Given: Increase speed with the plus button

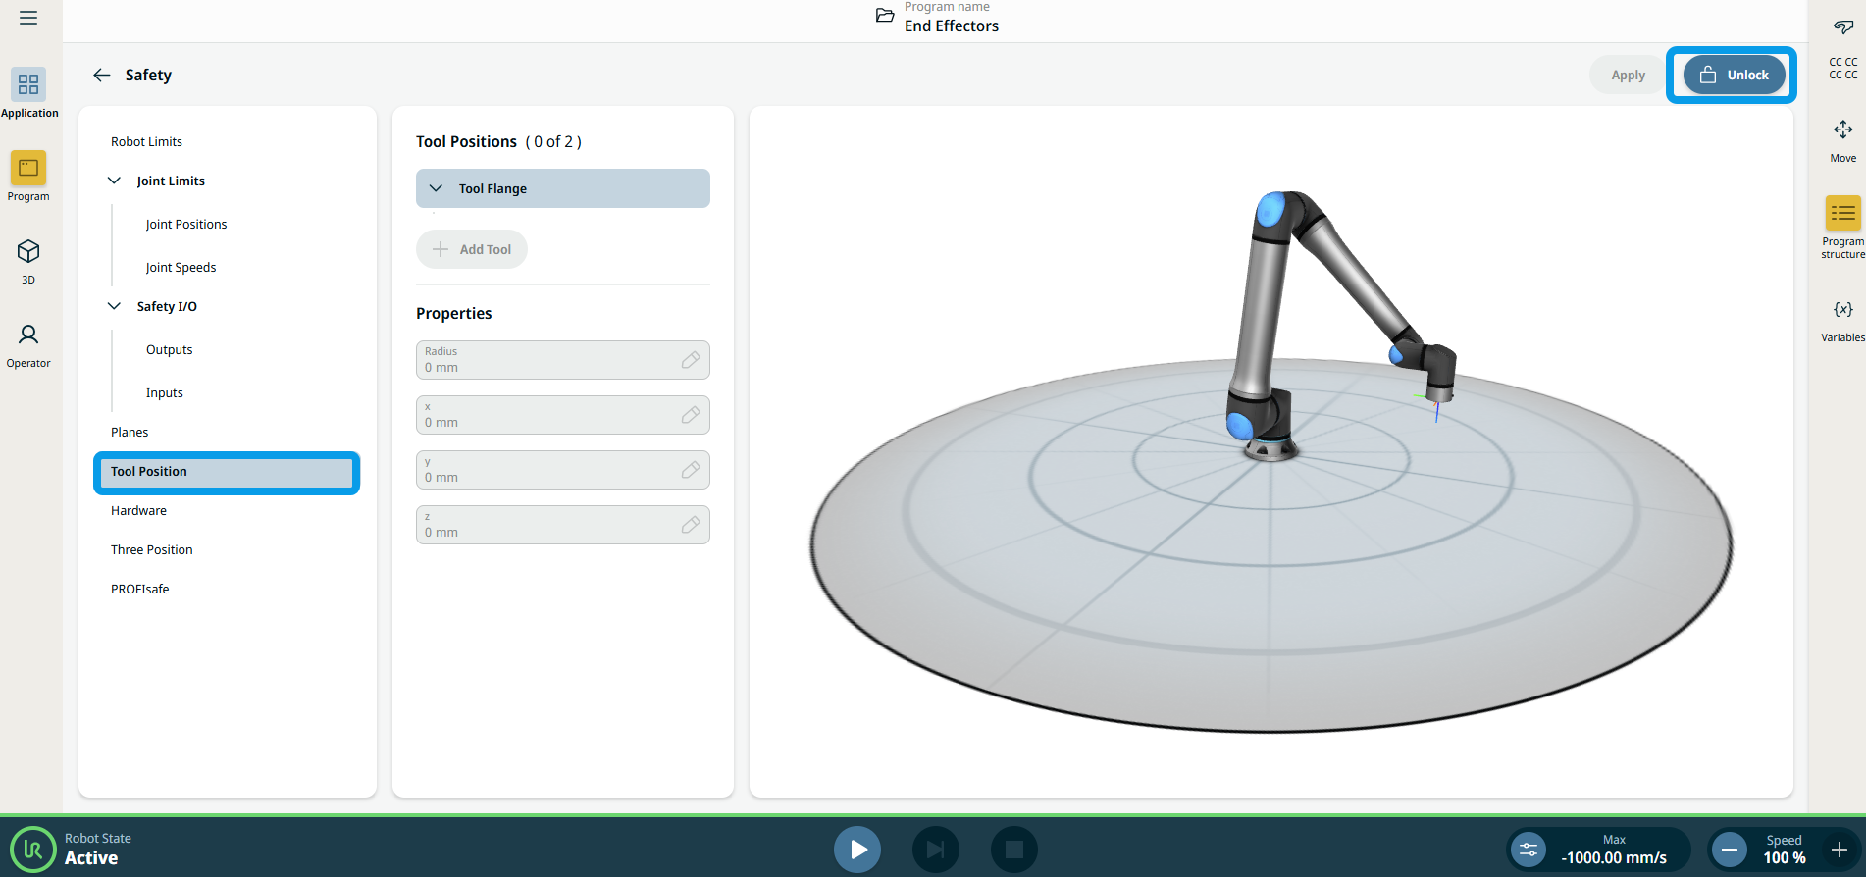Looking at the screenshot, I should pyautogui.click(x=1839, y=850).
